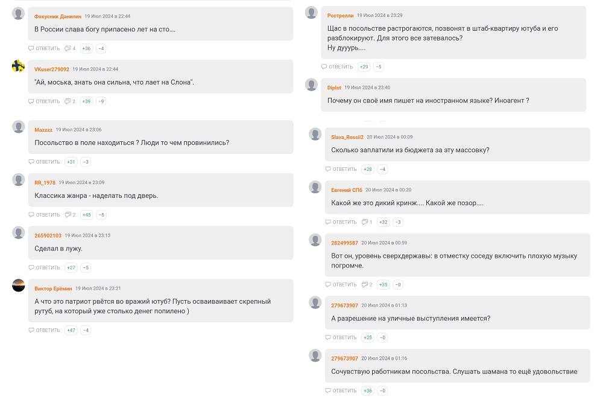Upvote Виктор Ерёмин's comment with +47
The width and height of the screenshot is (603, 399).
coord(71,330)
